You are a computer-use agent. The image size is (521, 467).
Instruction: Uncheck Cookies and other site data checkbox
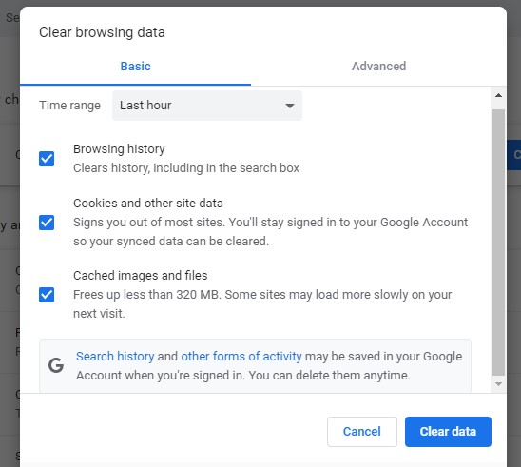click(x=47, y=223)
